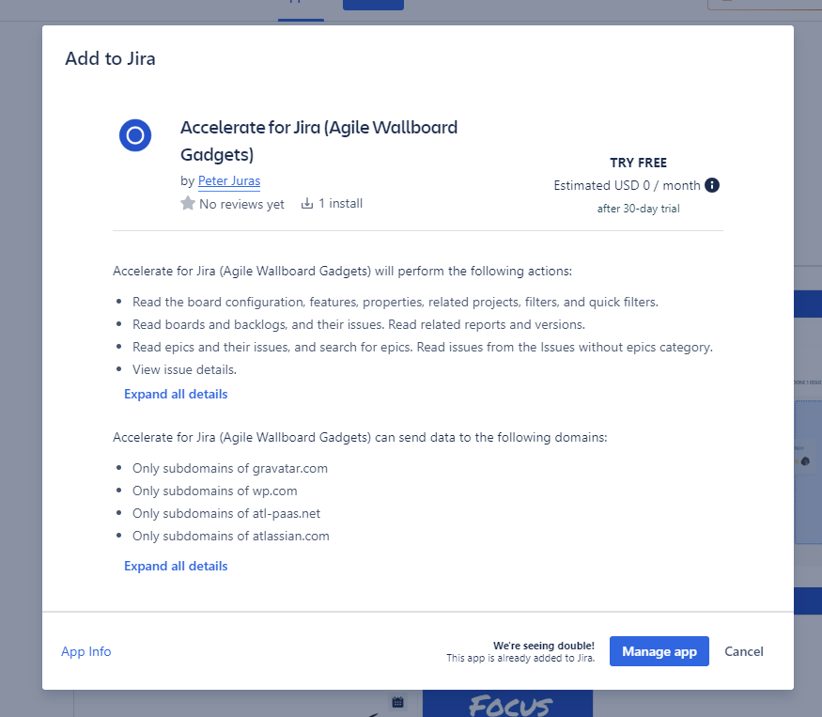Click the TRY FREE label
The height and width of the screenshot is (717, 822).
pyautogui.click(x=638, y=163)
